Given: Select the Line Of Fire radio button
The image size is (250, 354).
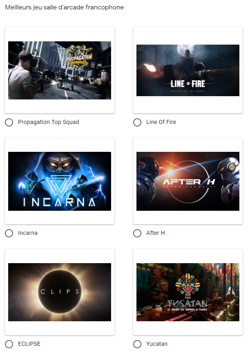Looking at the screenshot, I should [137, 122].
